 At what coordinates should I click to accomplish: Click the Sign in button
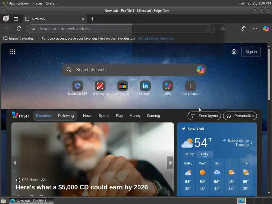pos(251,52)
